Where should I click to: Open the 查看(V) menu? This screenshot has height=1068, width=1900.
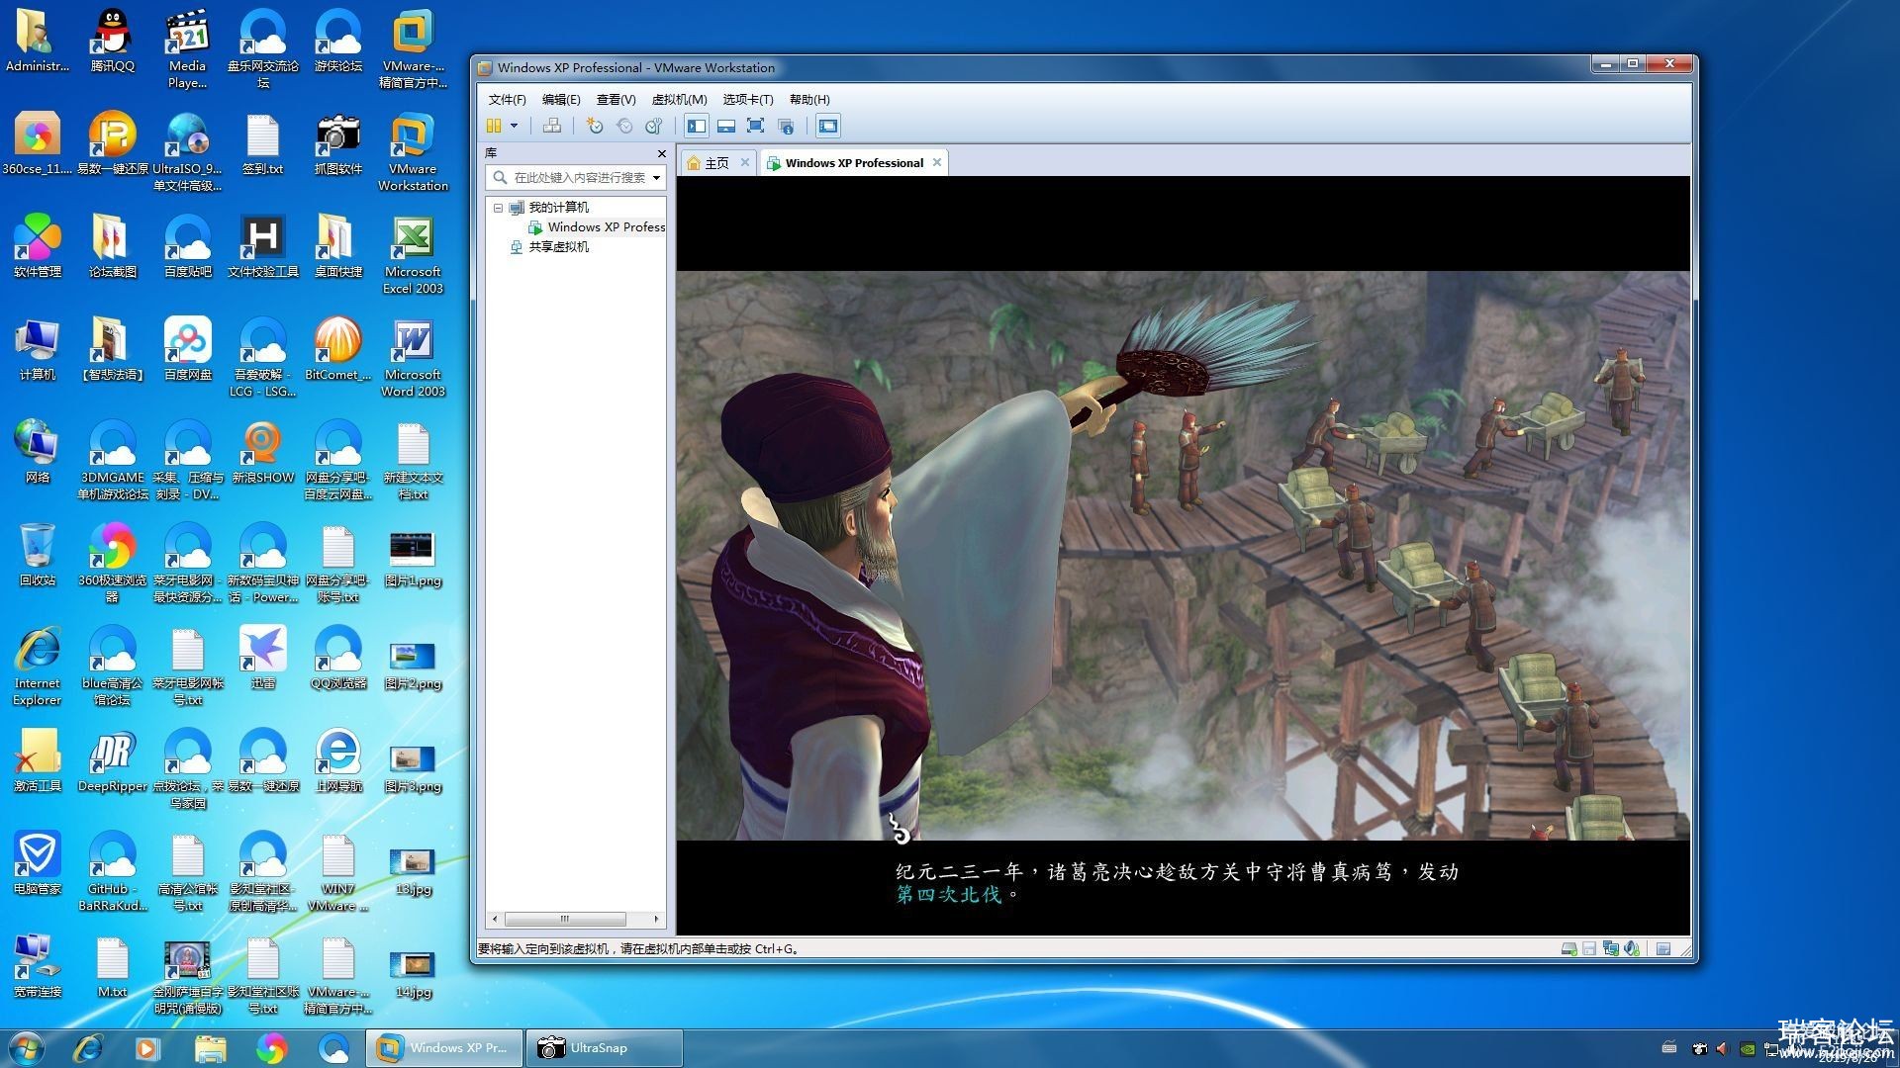616,99
